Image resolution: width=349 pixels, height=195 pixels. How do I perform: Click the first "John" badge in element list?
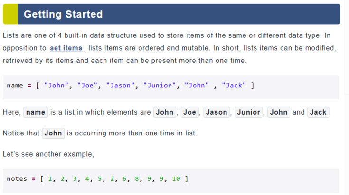tap(165, 112)
